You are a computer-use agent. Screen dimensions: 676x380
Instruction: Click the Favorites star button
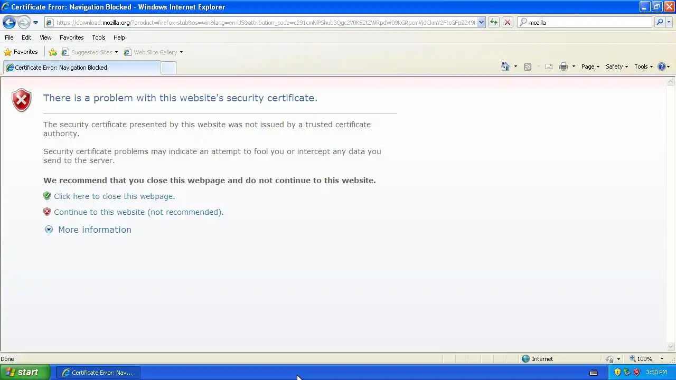(21, 52)
